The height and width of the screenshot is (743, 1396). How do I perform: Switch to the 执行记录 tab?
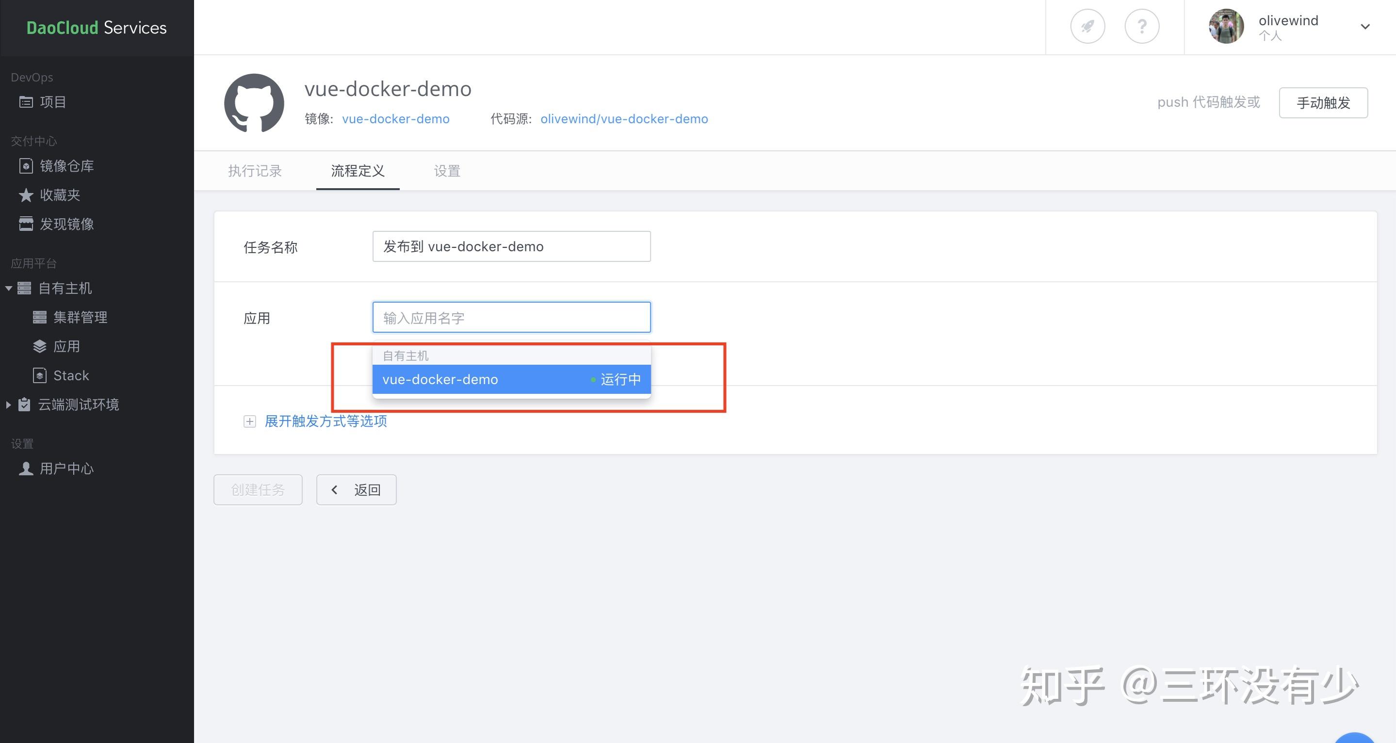coord(255,171)
